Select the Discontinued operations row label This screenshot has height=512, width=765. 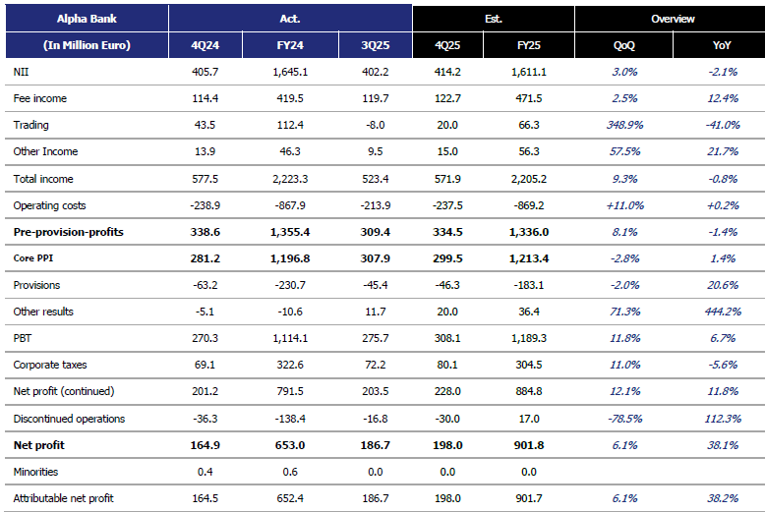click(x=69, y=419)
